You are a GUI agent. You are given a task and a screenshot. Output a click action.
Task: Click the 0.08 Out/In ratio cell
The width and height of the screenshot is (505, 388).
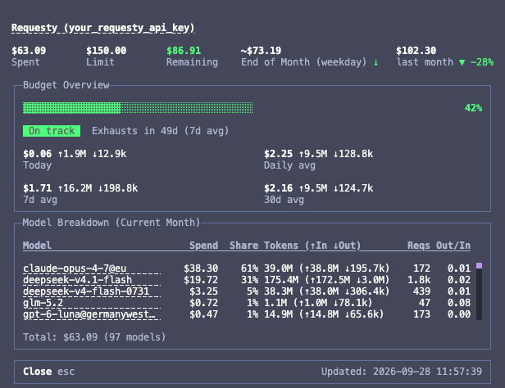tap(459, 303)
